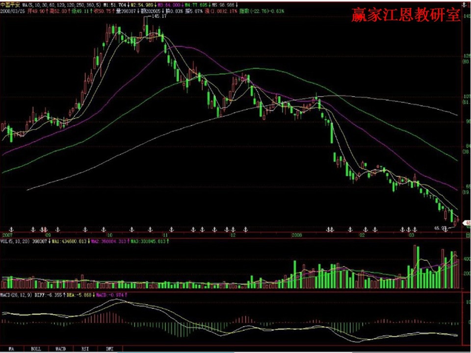Click the 2008/03/26 date in header
Image resolution: width=471 pixels, height=353 pixels.
click(x=11, y=10)
